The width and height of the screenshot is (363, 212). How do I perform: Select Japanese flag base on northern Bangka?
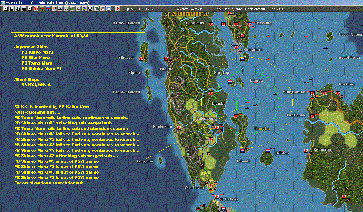(237, 116)
